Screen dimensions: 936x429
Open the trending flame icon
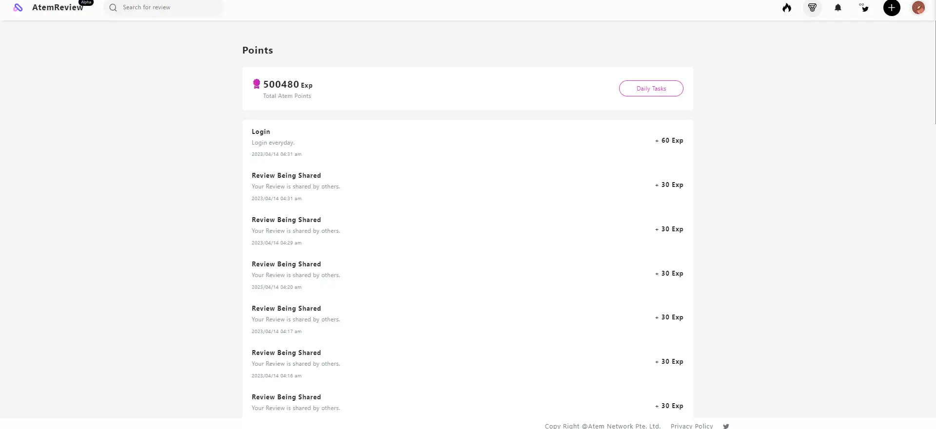click(x=787, y=8)
